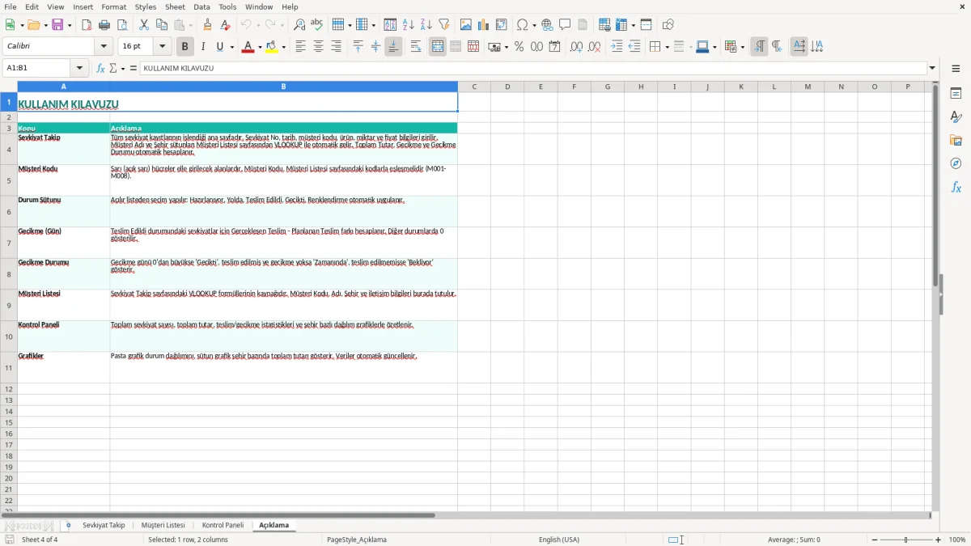Viewport: 971px width, 546px height.
Task: Open the Borders dropdown arrow
Action: [x=666, y=47]
